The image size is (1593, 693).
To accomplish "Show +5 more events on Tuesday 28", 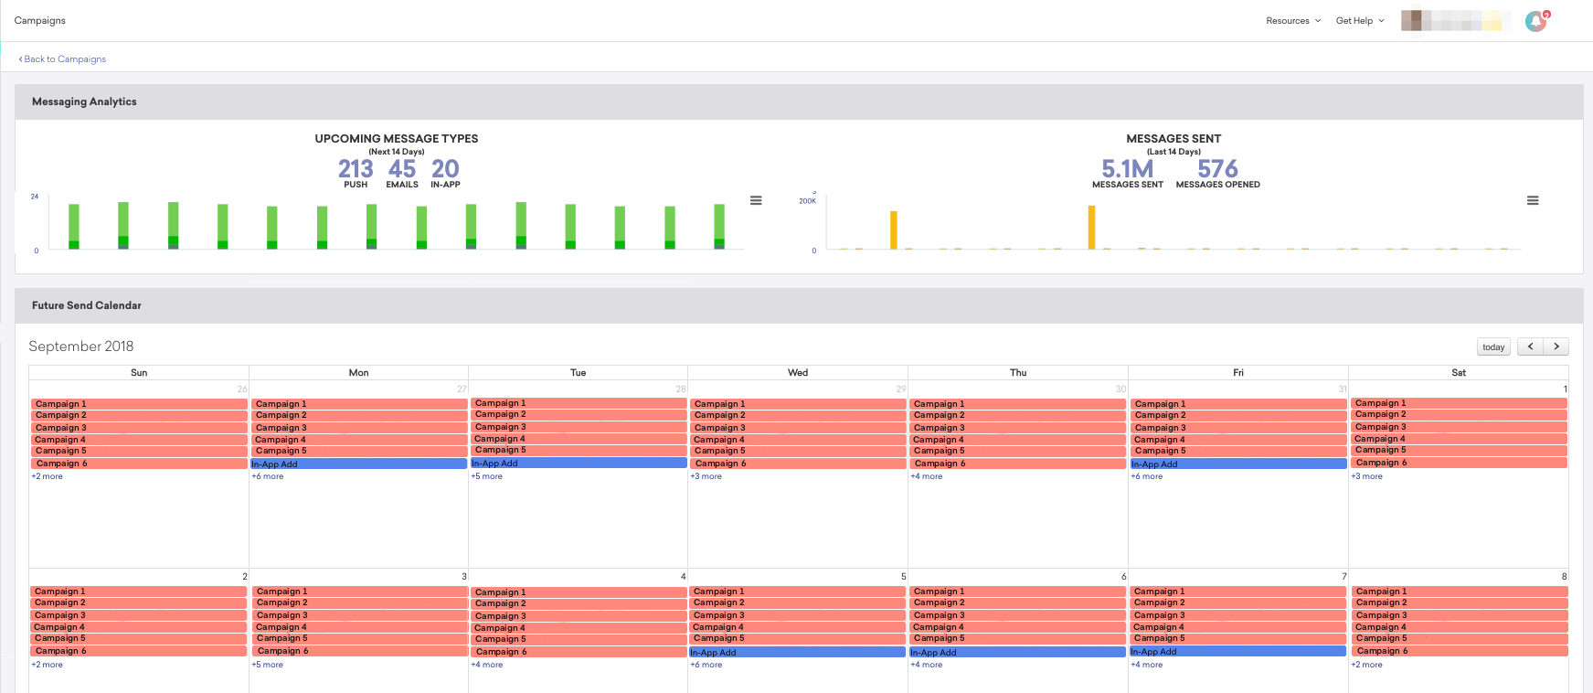I will point(487,476).
